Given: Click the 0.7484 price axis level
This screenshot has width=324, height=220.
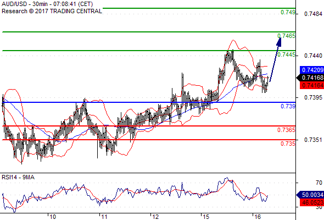Looking at the screenshot, I should (313, 14).
